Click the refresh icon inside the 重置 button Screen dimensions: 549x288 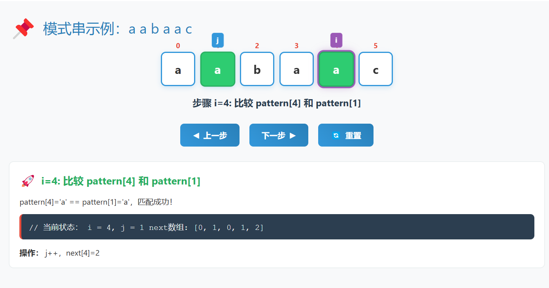(x=336, y=135)
